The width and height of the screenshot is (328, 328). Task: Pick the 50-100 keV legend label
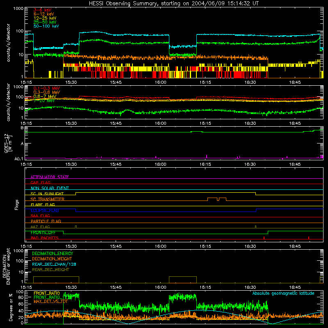tap(46, 26)
